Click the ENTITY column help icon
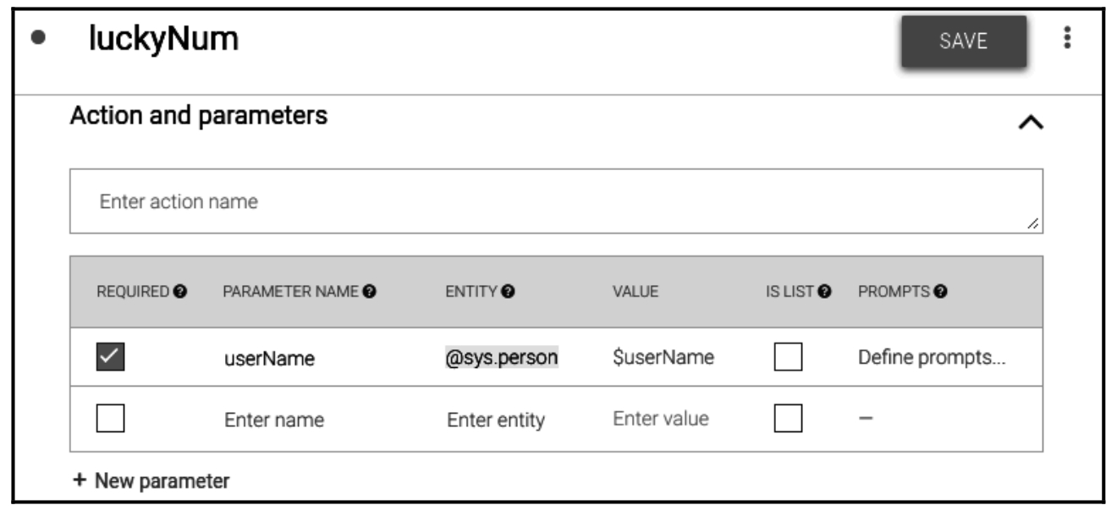The height and width of the screenshot is (516, 1117). point(508,292)
